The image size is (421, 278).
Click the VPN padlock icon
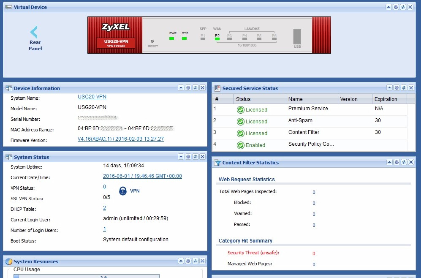click(x=123, y=191)
